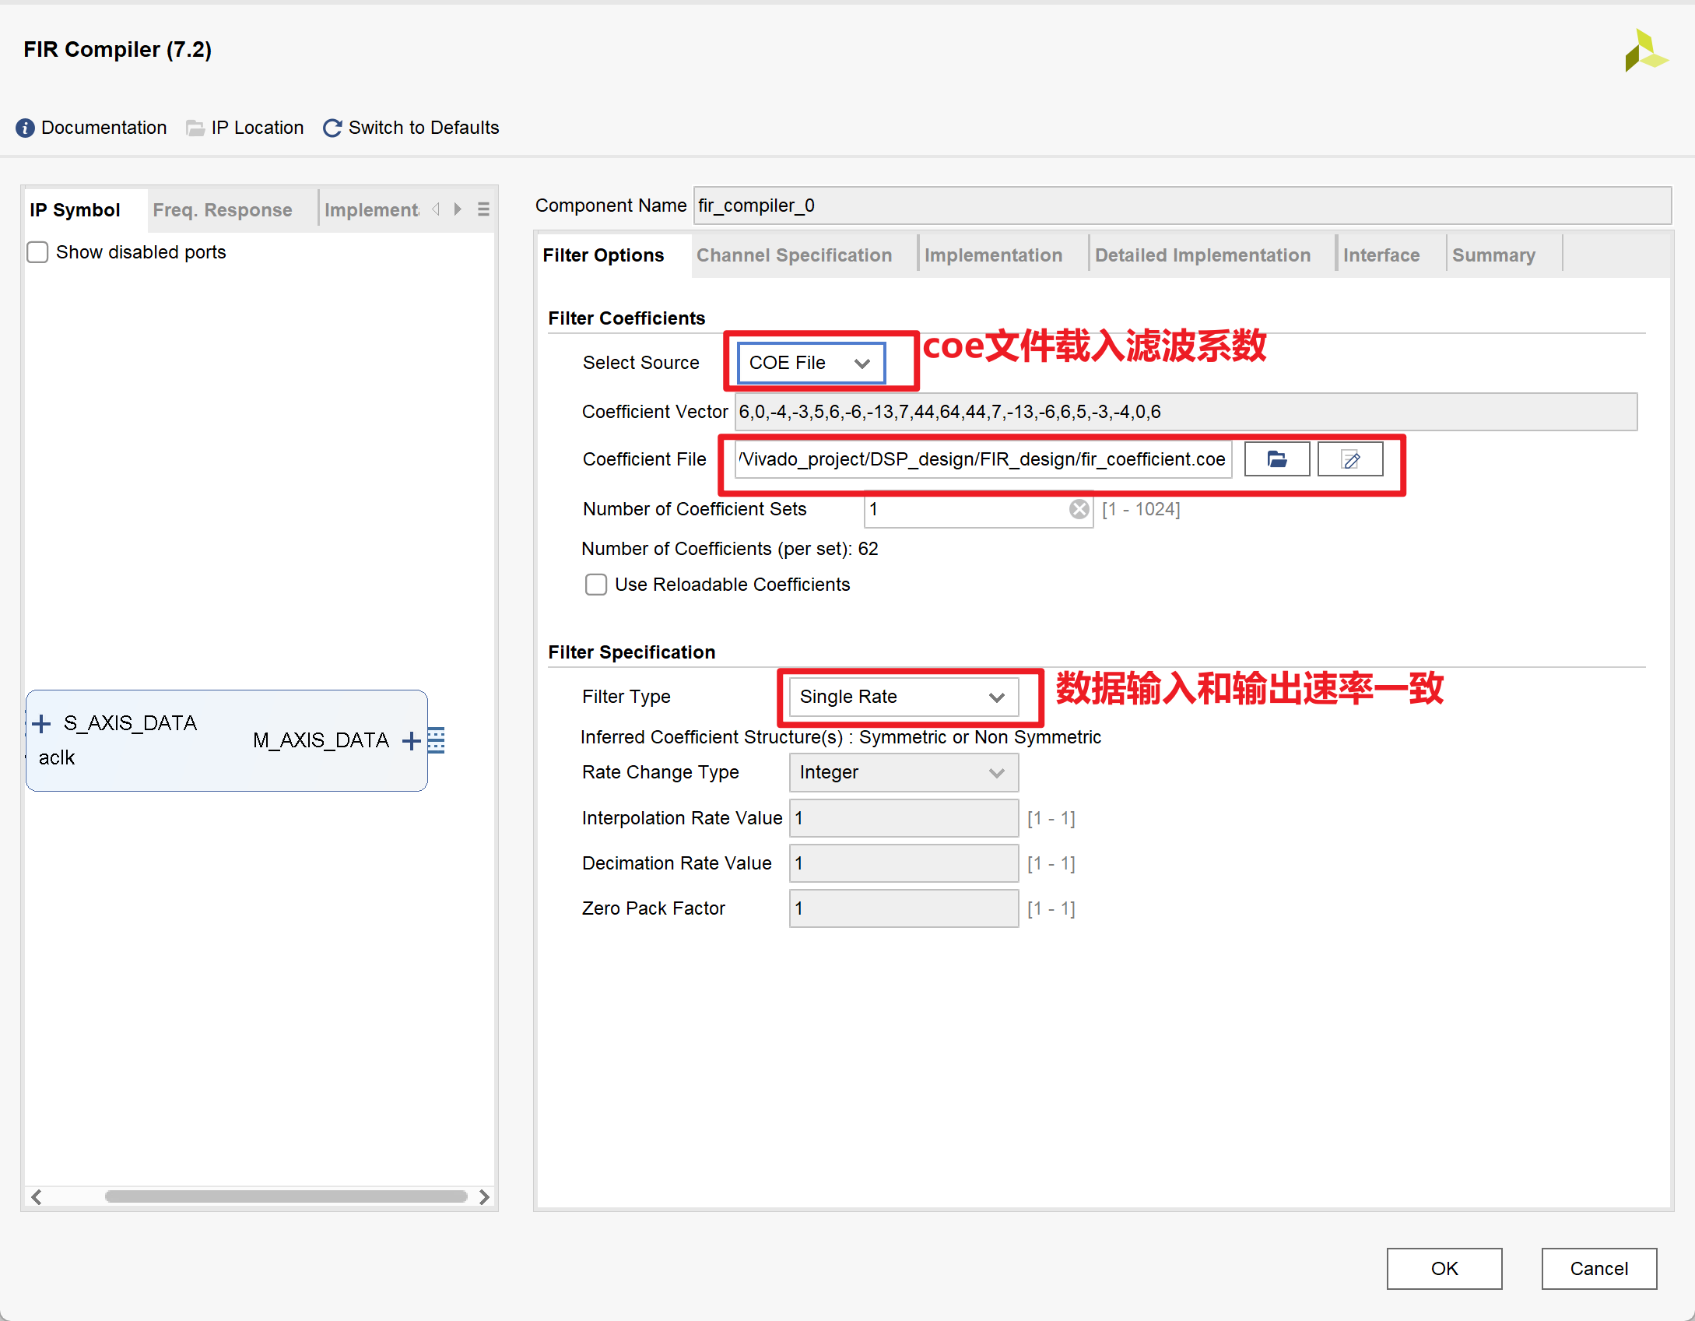Open the Documentation link
The width and height of the screenshot is (1695, 1321).
[104, 128]
